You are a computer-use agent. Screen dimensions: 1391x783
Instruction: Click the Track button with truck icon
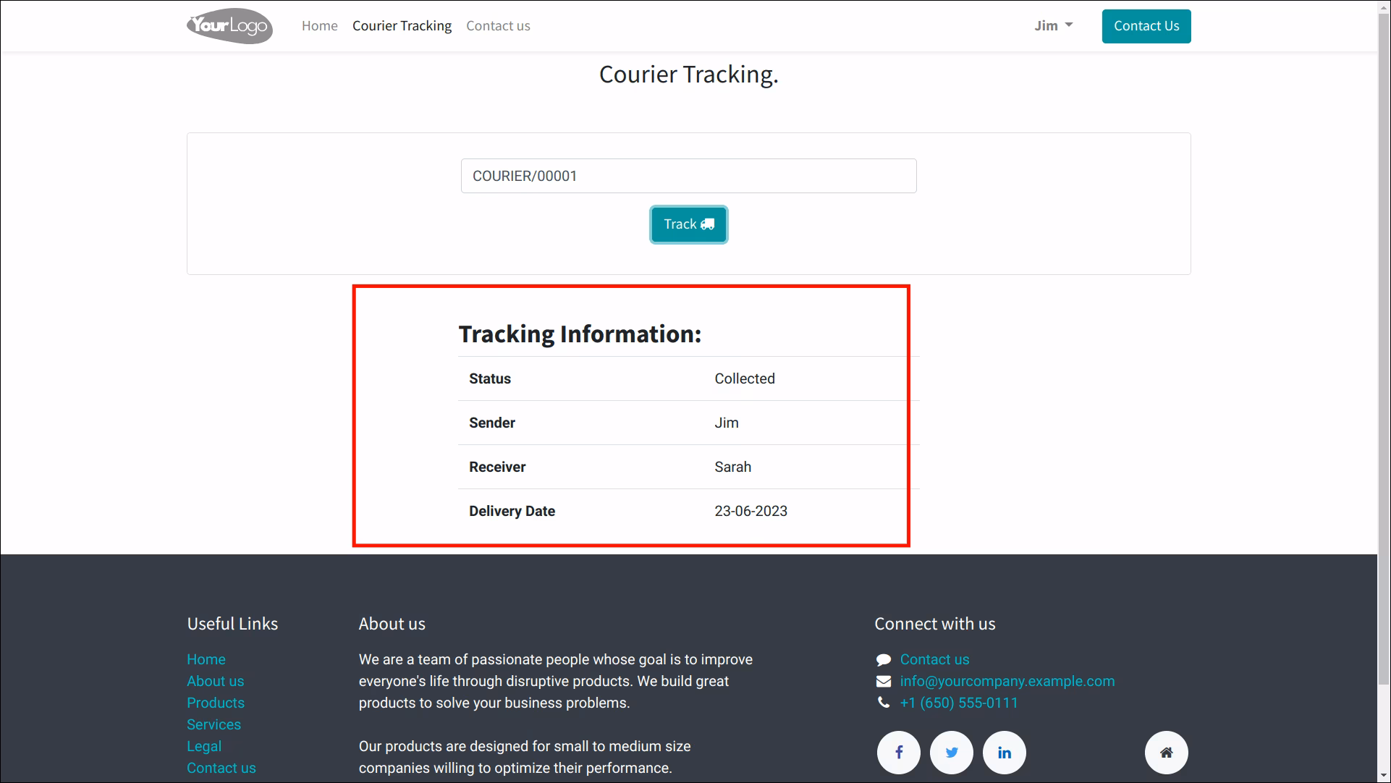(x=689, y=225)
